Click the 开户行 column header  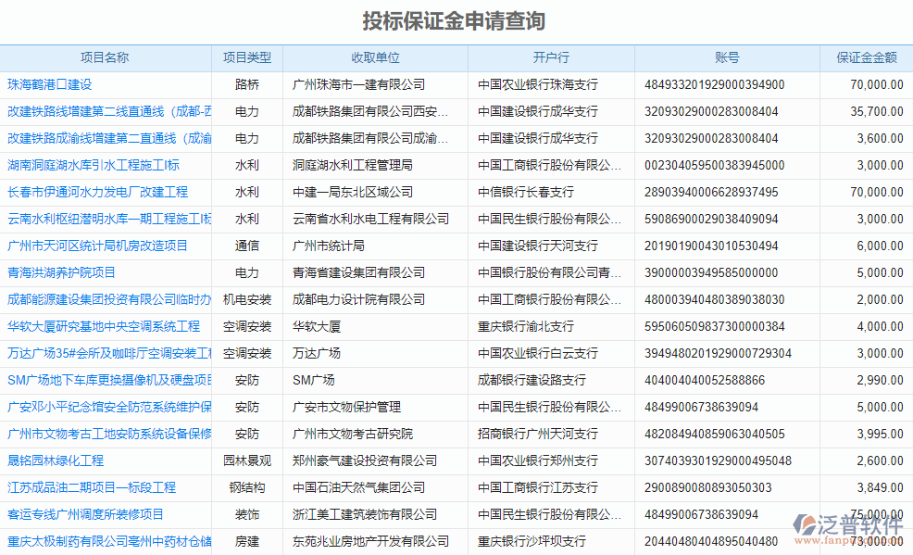pos(551,57)
